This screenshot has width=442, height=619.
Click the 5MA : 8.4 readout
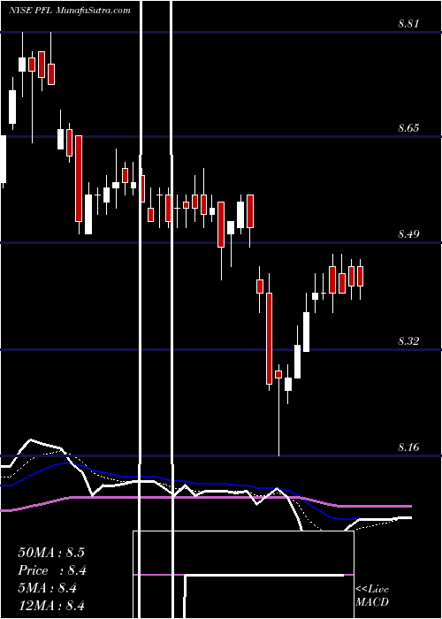coord(48,588)
